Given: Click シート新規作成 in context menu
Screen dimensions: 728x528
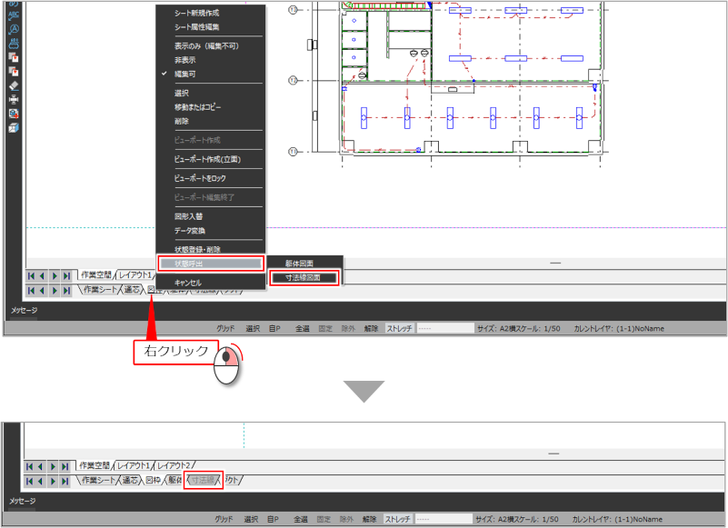Looking at the screenshot, I should [196, 13].
